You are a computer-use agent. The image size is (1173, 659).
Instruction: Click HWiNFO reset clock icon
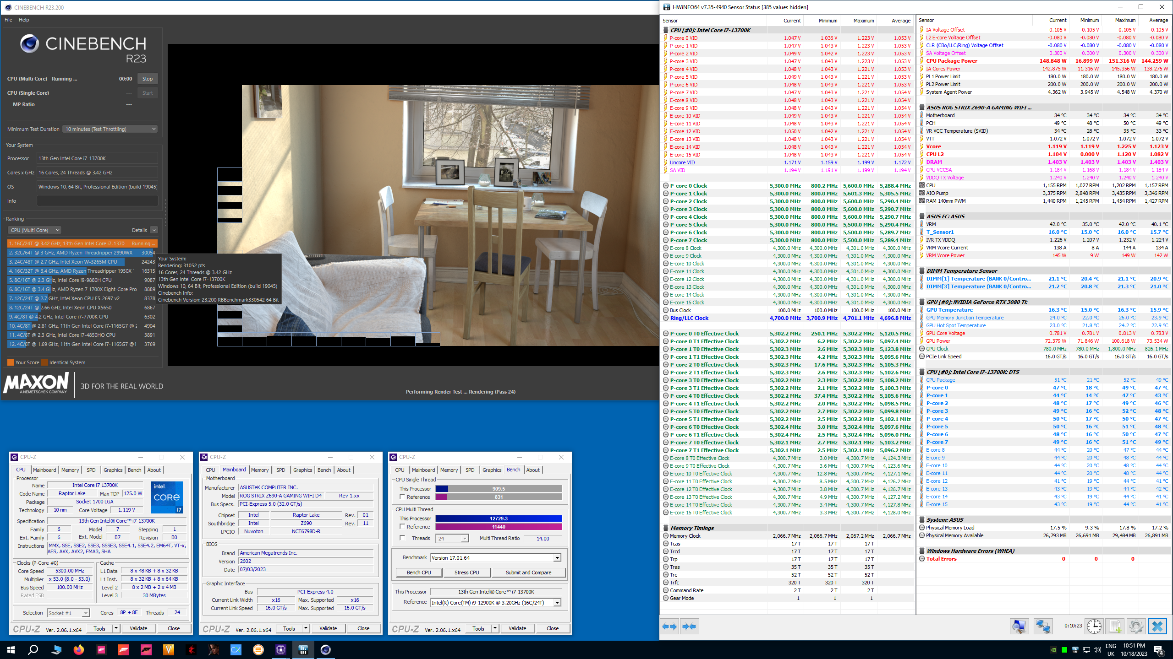pos(1094,627)
